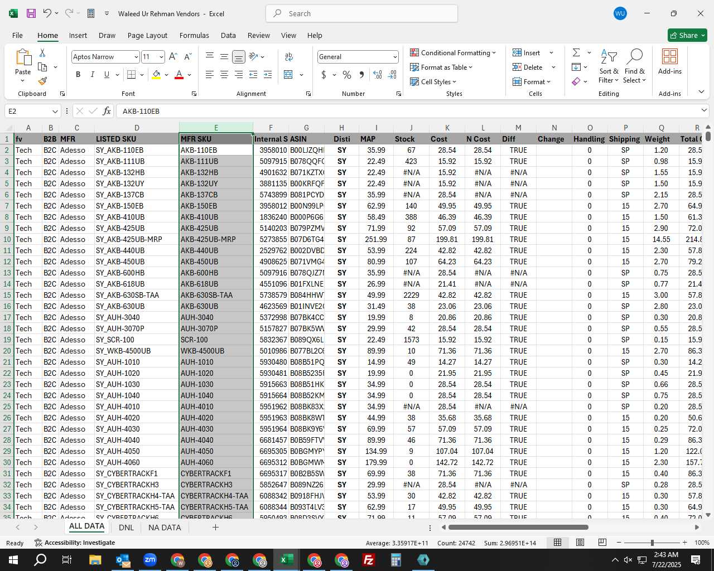Click the Format Painter brush icon

click(x=42, y=81)
